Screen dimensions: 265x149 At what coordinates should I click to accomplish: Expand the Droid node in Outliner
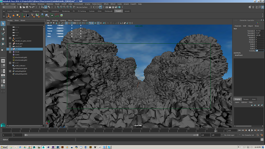pos(10,52)
